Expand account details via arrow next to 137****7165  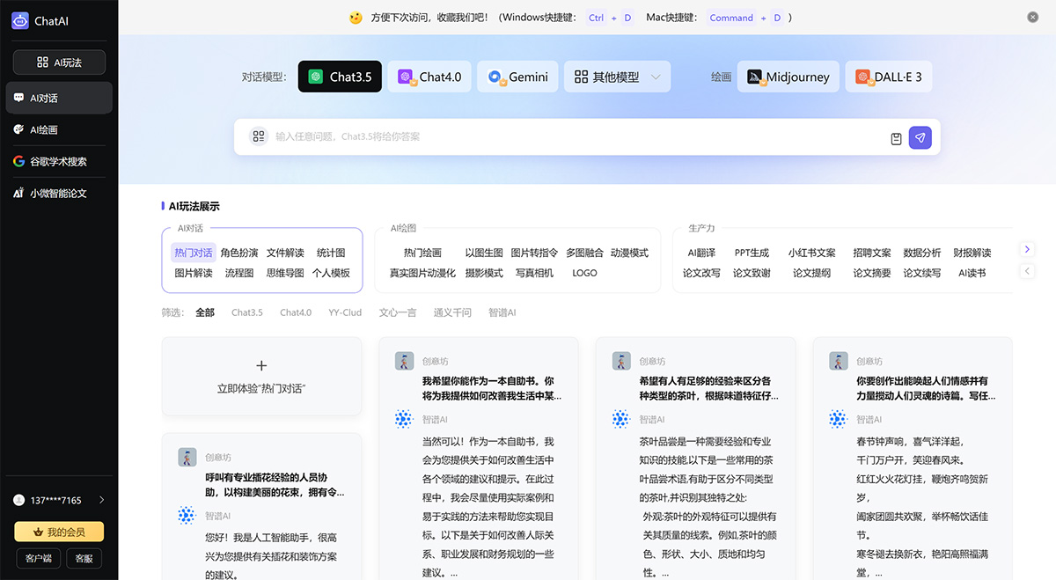100,499
